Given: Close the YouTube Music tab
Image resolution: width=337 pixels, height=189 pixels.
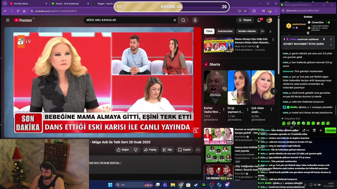Looking at the screenshot, I should (x=46, y=4).
